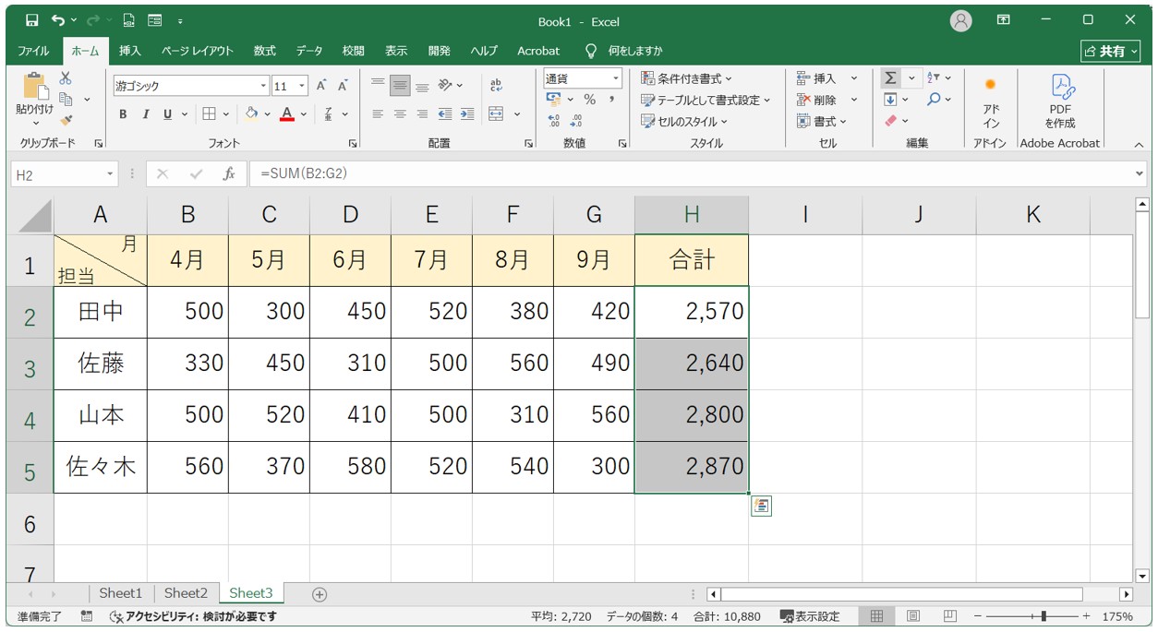Click the zoom slider handle
1158x632 pixels.
1043,615
